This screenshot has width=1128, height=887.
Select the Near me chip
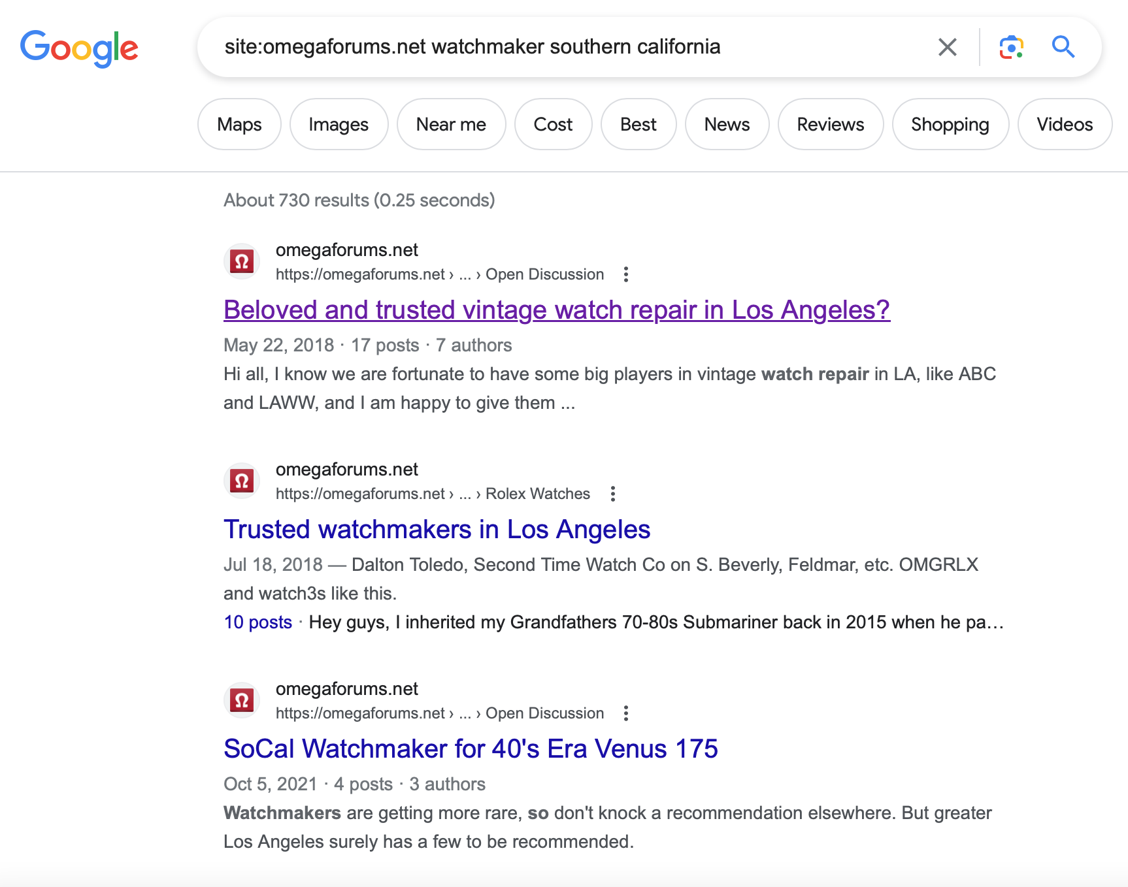click(451, 124)
